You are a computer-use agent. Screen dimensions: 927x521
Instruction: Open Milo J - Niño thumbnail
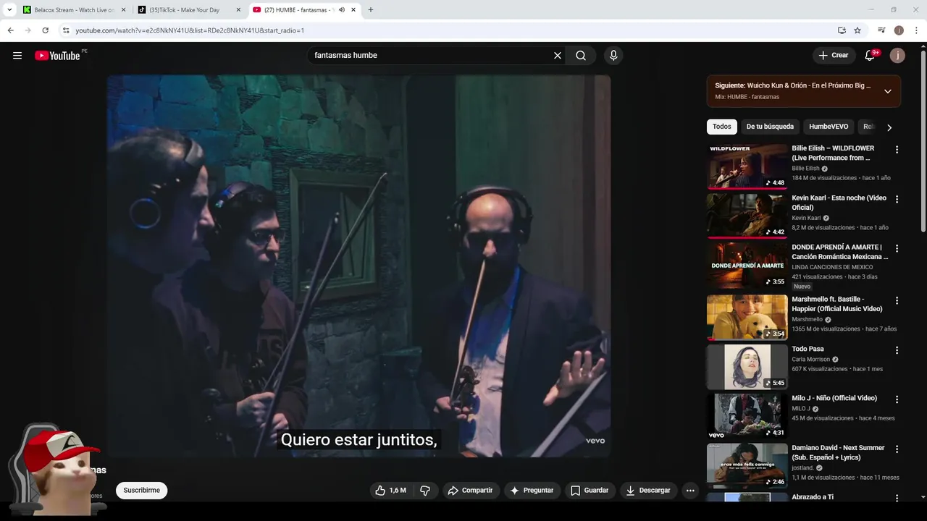click(747, 416)
